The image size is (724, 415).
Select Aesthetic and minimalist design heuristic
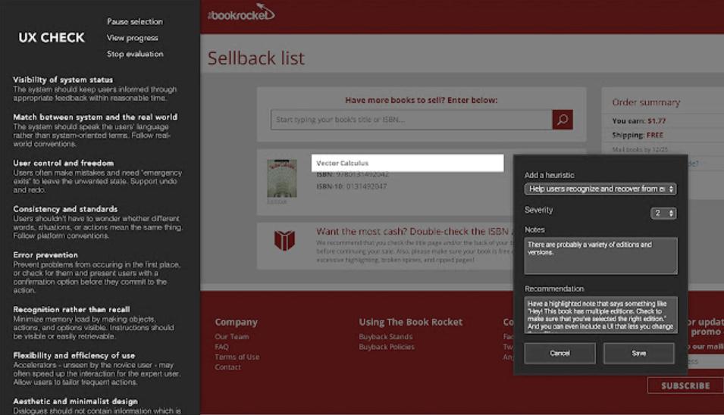click(75, 401)
